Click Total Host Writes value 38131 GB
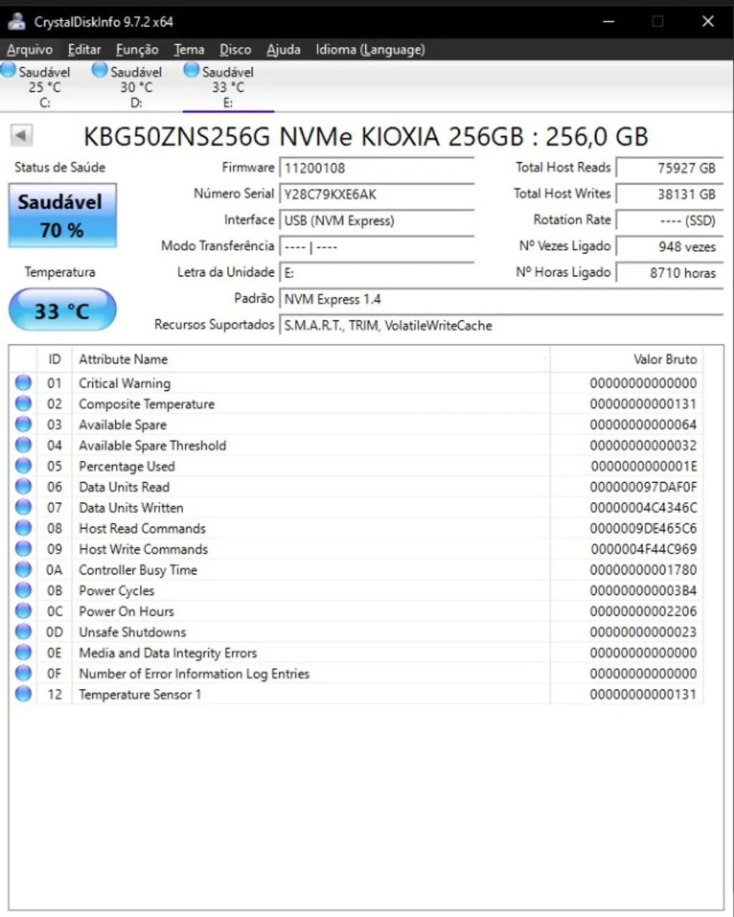This screenshot has width=734, height=917. [x=669, y=194]
